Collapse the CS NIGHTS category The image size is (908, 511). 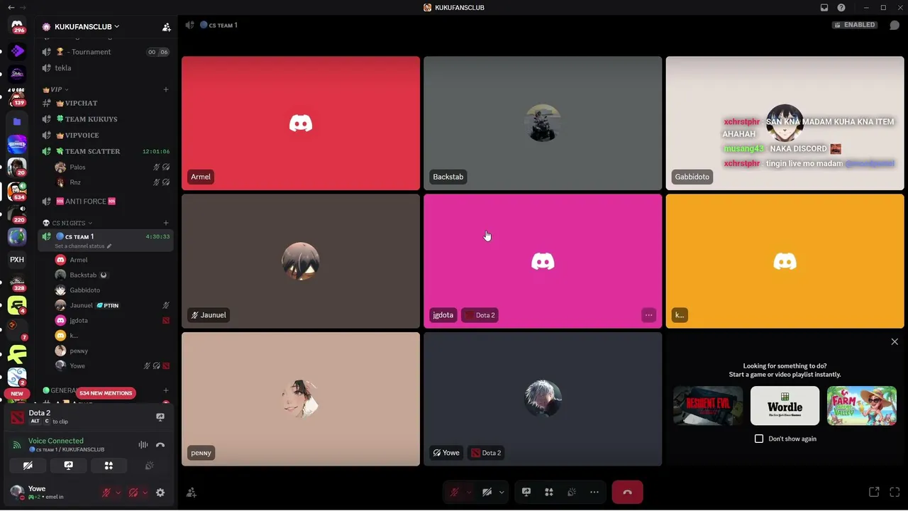coord(67,223)
